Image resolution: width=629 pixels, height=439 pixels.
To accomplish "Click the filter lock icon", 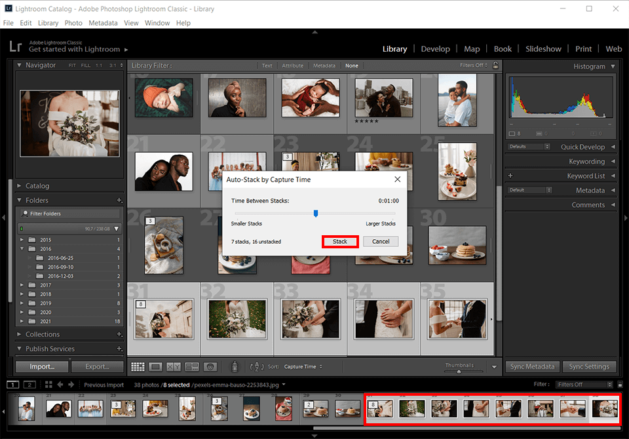I will click(495, 65).
